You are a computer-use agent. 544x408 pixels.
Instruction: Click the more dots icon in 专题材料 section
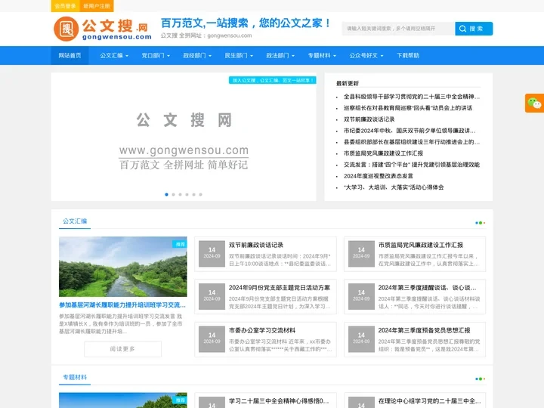(x=481, y=379)
